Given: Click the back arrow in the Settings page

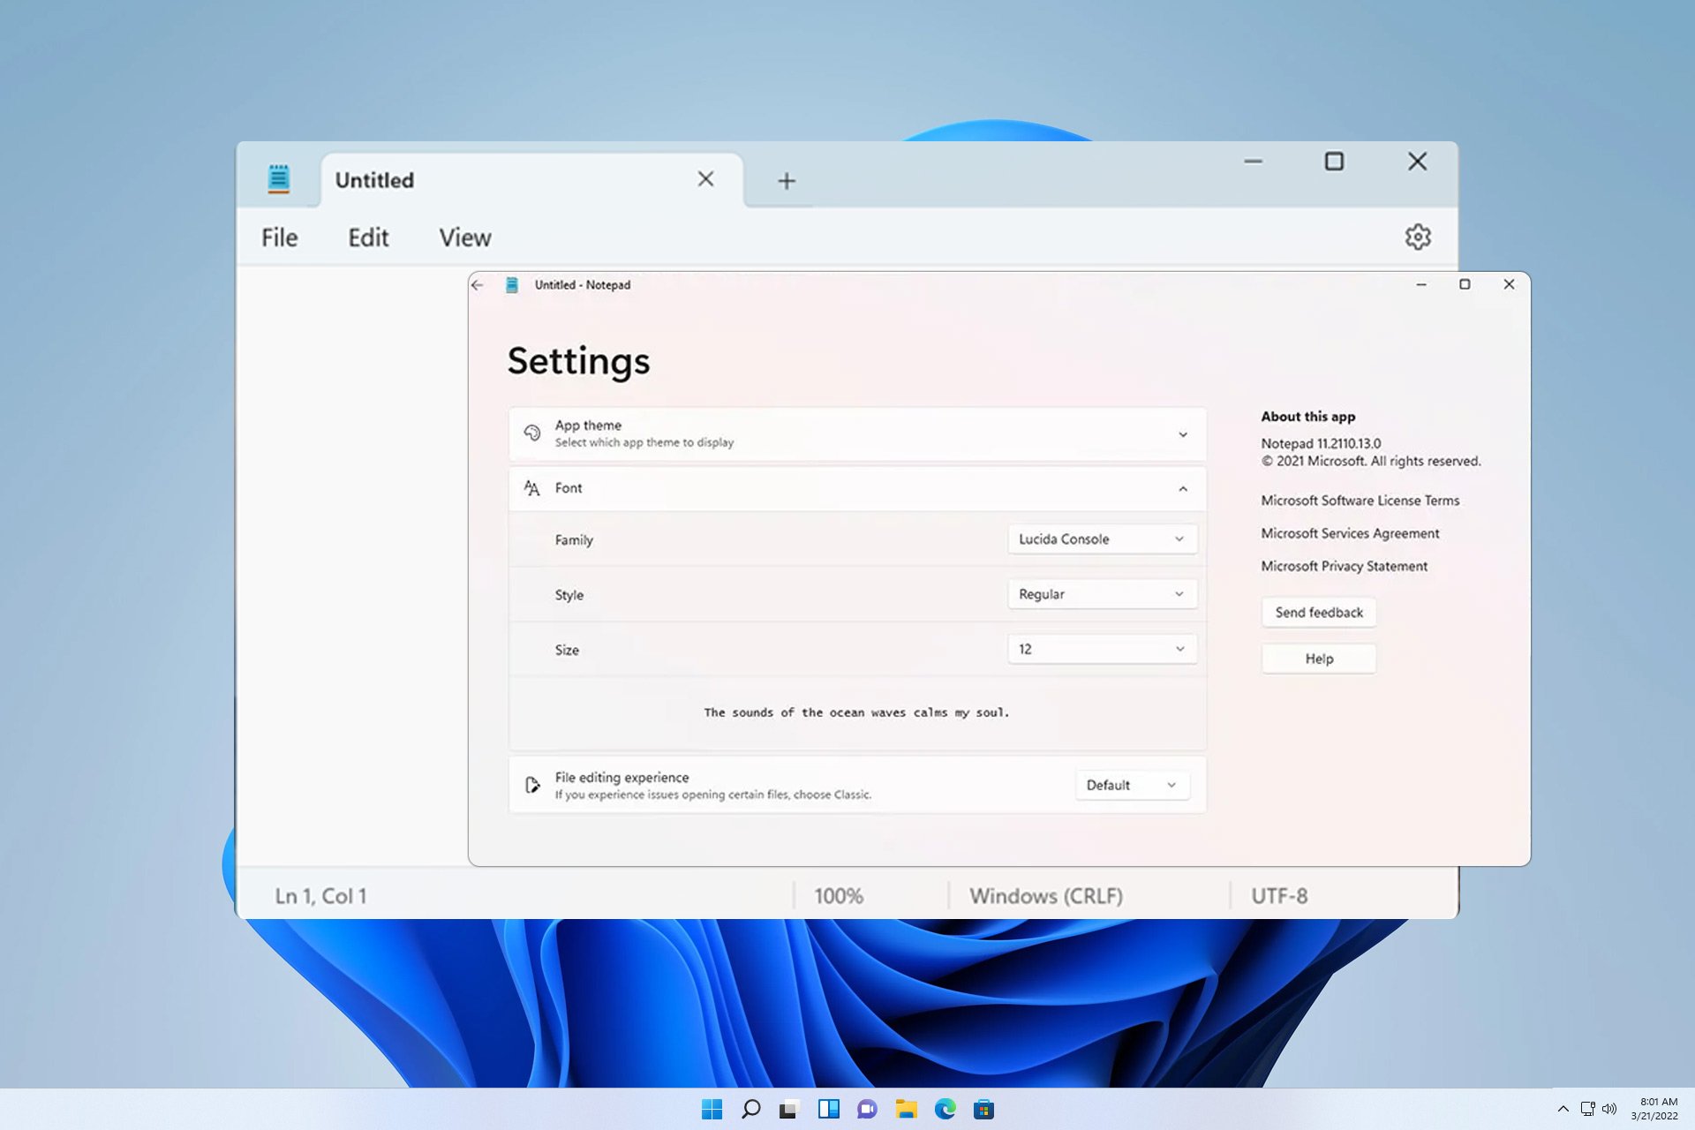Looking at the screenshot, I should pyautogui.click(x=478, y=284).
